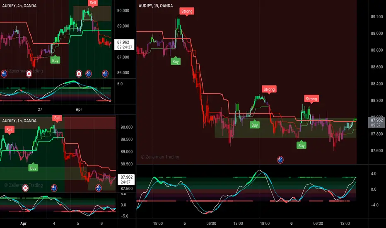Click the 86.000 price level on 4h axis
Viewport: 386px width, 228px height.
point(123,73)
